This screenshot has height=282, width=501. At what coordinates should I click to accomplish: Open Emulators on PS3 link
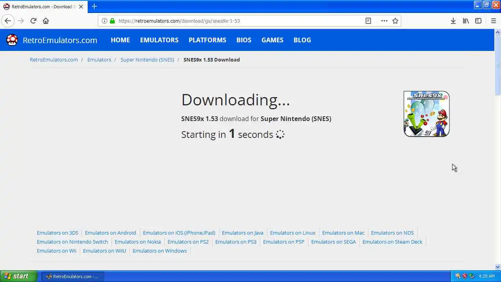point(236,242)
